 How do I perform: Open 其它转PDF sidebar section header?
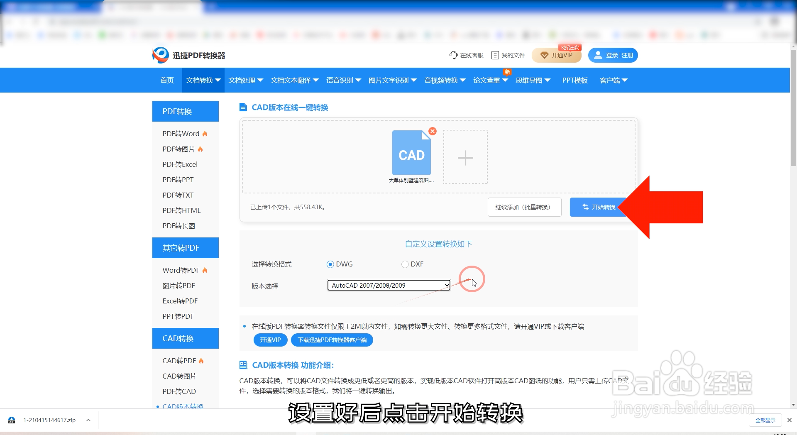(x=186, y=248)
